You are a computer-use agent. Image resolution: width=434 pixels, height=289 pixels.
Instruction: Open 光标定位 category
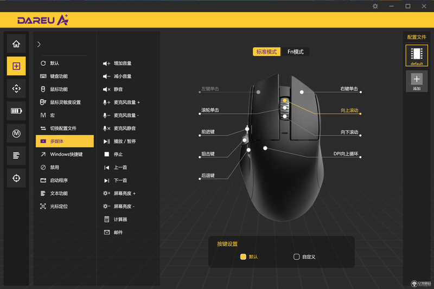65,206
